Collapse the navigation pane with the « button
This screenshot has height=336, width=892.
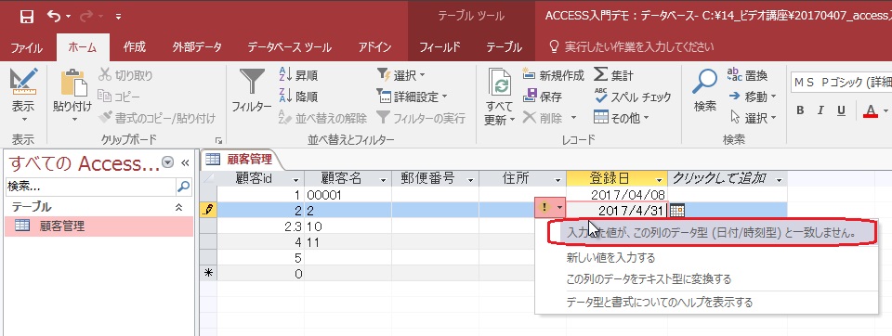tap(185, 162)
